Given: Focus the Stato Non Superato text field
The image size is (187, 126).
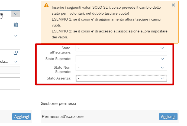Looking at the screenshot, I should coord(117,67).
